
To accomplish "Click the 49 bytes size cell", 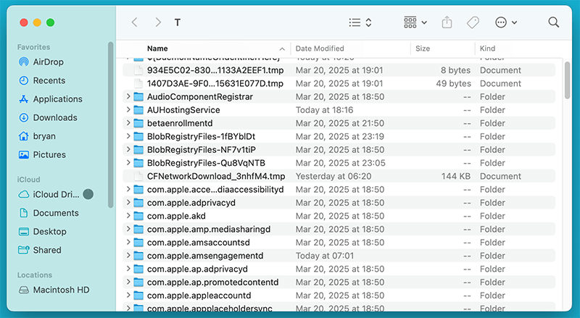I will click(454, 83).
